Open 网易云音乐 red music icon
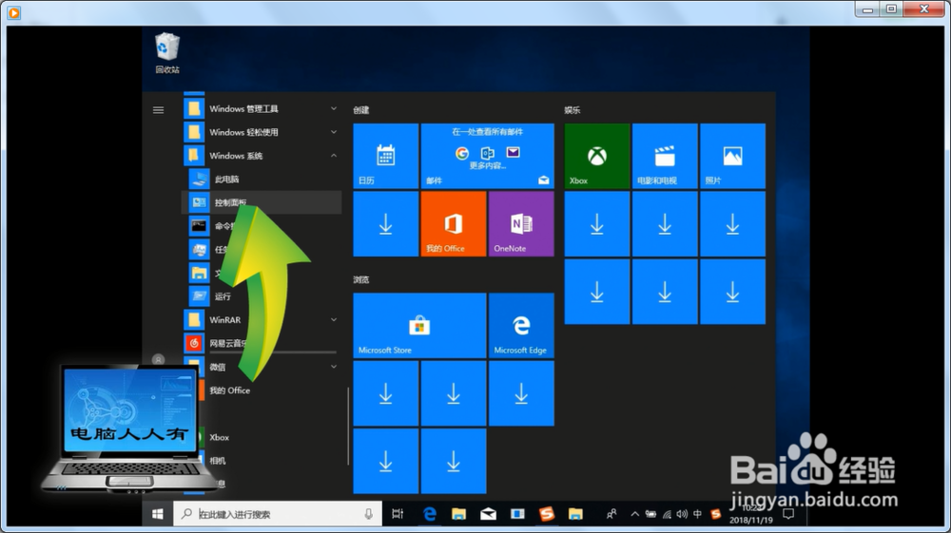Viewport: 951px width, 533px height. (194, 343)
